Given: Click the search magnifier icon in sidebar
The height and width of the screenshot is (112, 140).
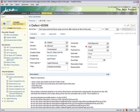Looking at the screenshot, I should [24, 17].
